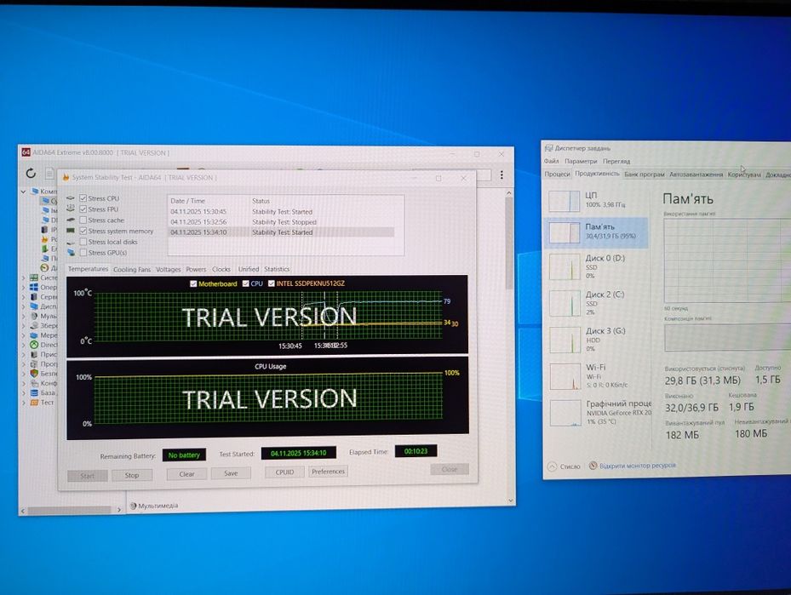
Task: Select the orange flame item under Computer tree
Action: coord(45,239)
